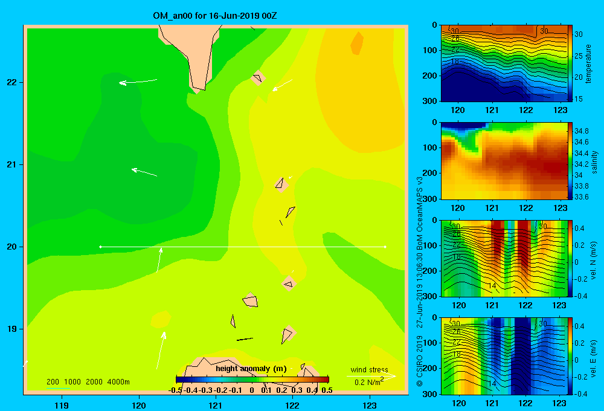This screenshot has width=604, height=411.
Task: Click the '14' contour label in vel. E panel
Action: [x=492, y=384]
